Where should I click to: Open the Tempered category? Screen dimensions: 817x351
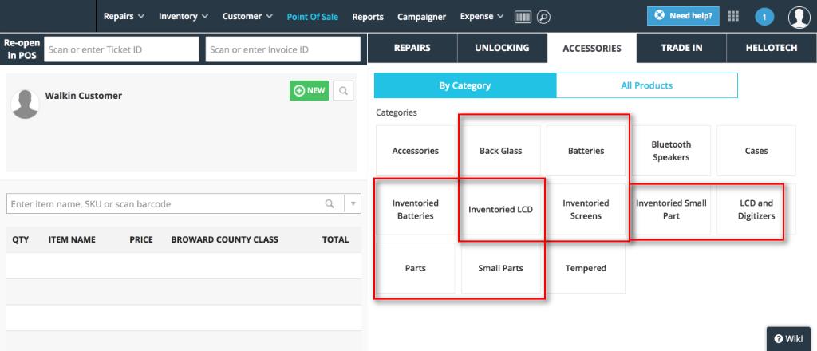586,268
